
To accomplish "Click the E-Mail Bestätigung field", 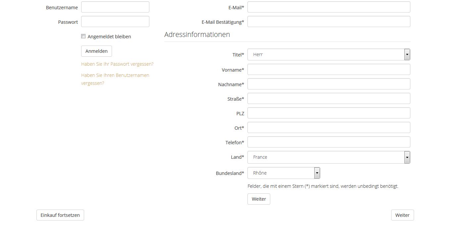I will click(x=329, y=21).
